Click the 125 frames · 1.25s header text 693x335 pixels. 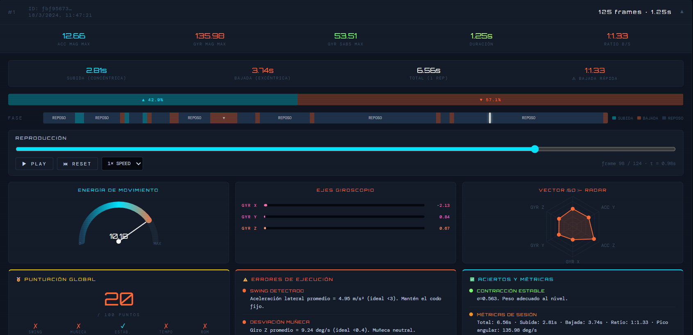pyautogui.click(x=635, y=12)
